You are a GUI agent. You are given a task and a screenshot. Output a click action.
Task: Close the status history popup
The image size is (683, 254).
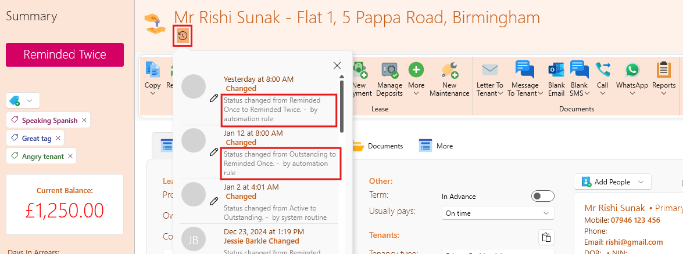pyautogui.click(x=337, y=66)
